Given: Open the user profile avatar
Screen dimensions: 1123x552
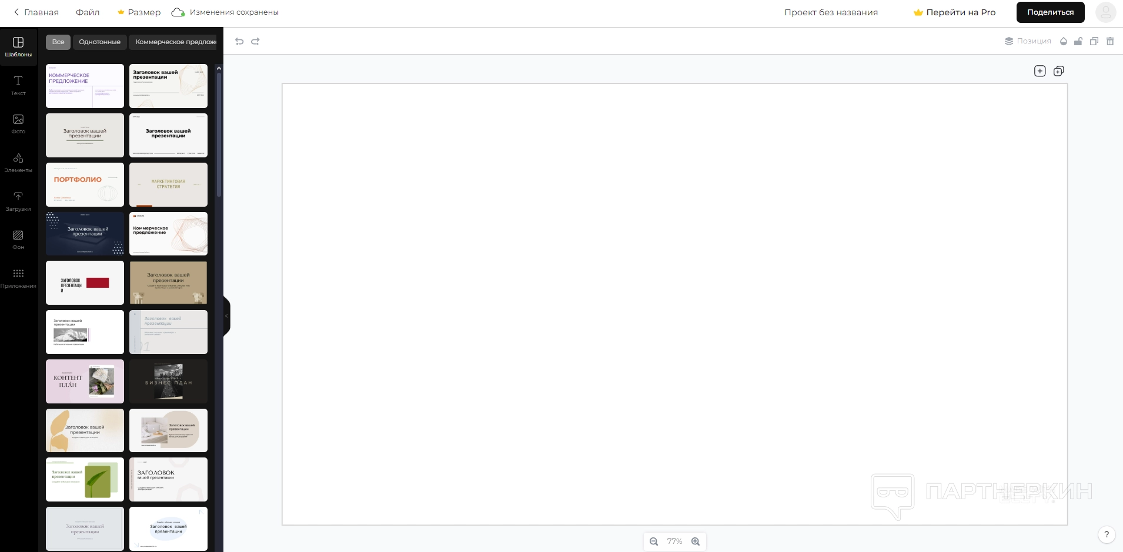Looking at the screenshot, I should 1106,12.
